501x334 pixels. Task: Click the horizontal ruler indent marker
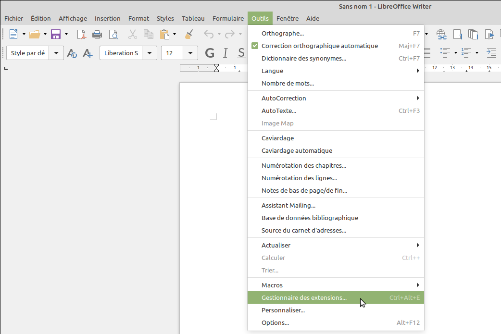(216, 68)
